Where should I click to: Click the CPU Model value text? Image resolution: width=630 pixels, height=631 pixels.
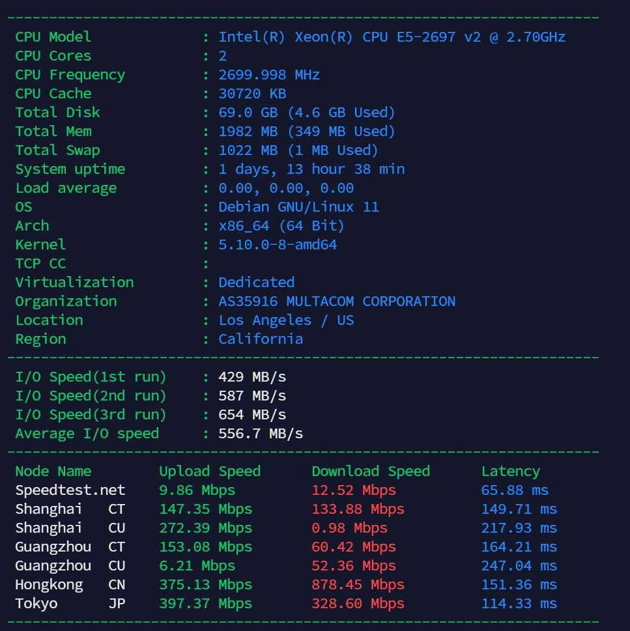click(x=392, y=37)
